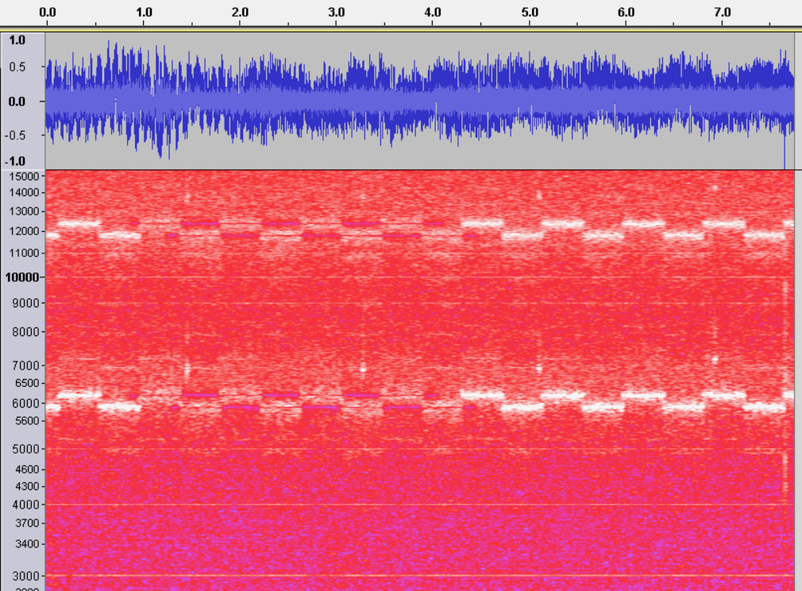
Task: Select the -1.0 amplitude scale label
Action: [x=17, y=161]
